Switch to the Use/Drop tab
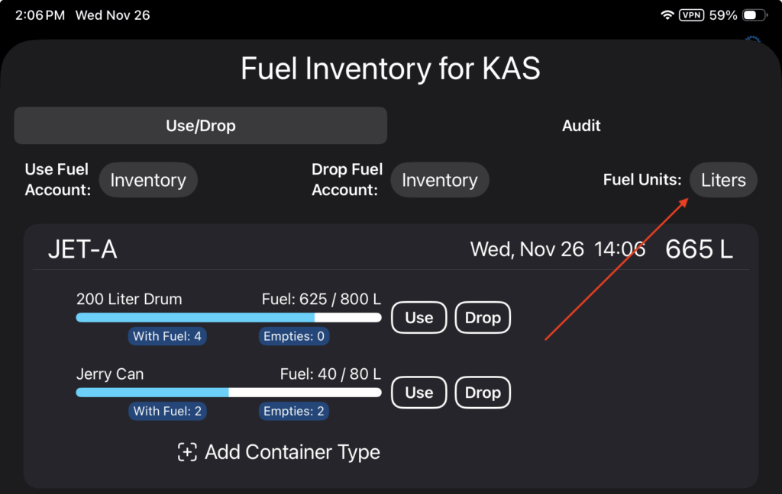The width and height of the screenshot is (782, 494). point(200,126)
